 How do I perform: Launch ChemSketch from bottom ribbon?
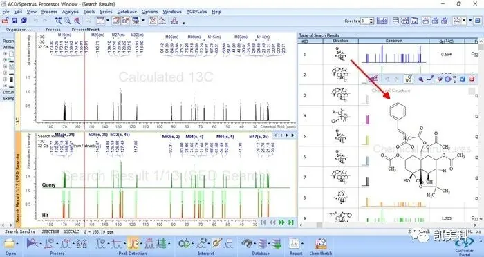point(321,246)
